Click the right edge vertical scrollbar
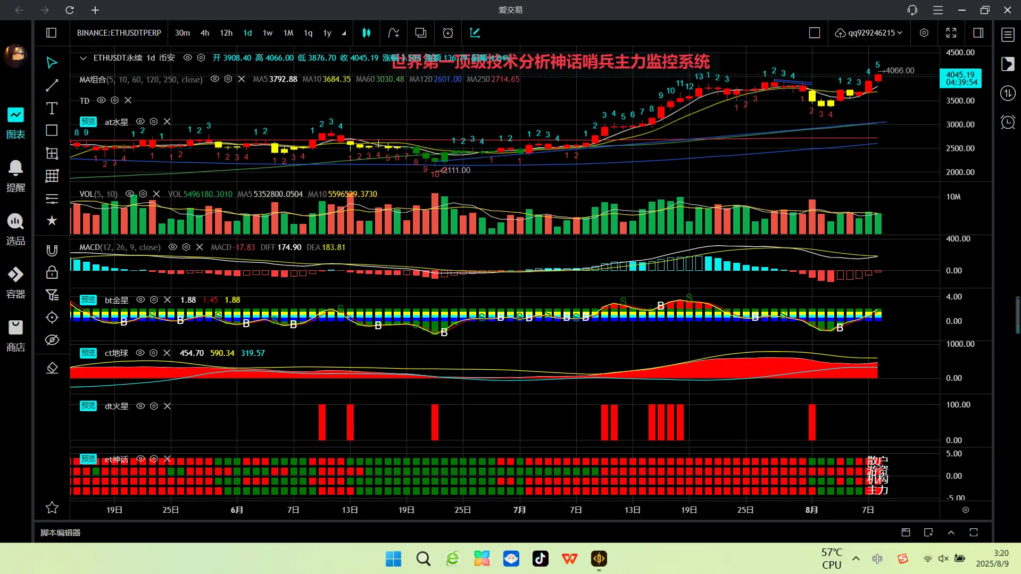Screen dimensions: 1021x574 click(1018, 315)
